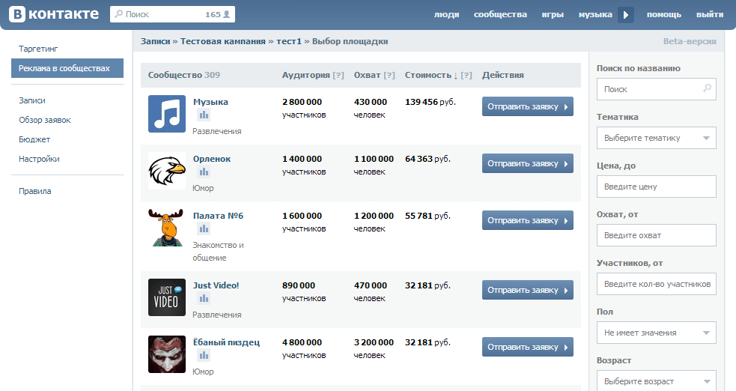The image size is (736, 391).
Task: Click the 2 800 000 audience value
Action: 302,102
